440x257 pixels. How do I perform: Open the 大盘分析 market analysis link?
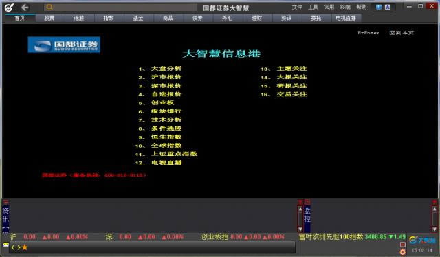[x=166, y=69]
